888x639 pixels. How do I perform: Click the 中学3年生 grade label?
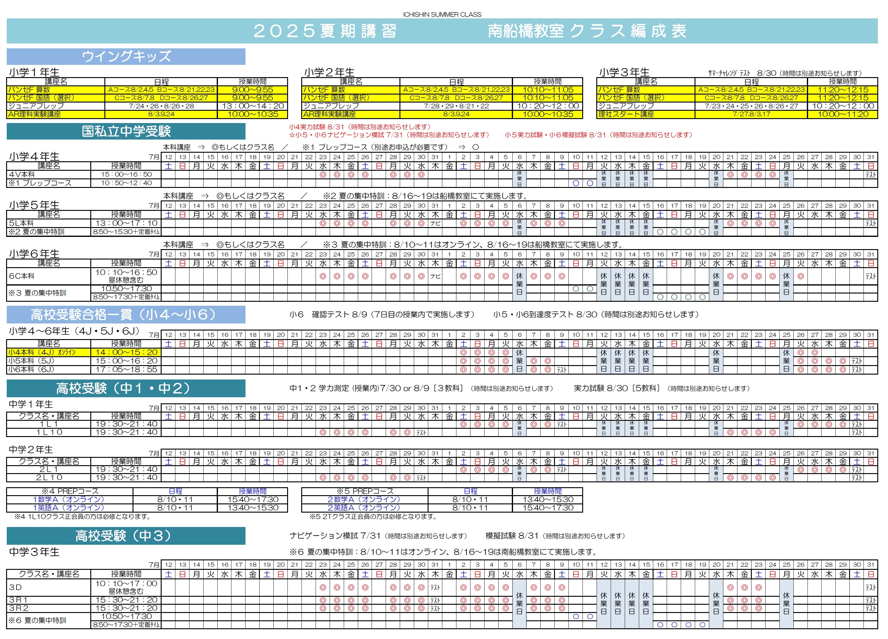pyautogui.click(x=34, y=552)
